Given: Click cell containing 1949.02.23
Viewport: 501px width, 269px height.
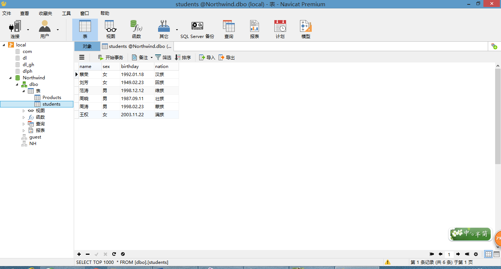Looking at the screenshot, I should coord(137,83).
